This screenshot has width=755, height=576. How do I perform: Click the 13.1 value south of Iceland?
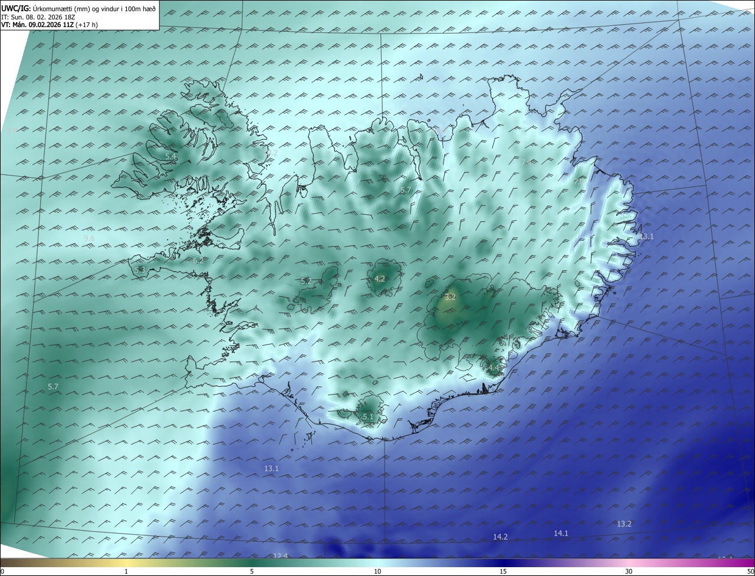point(271,469)
